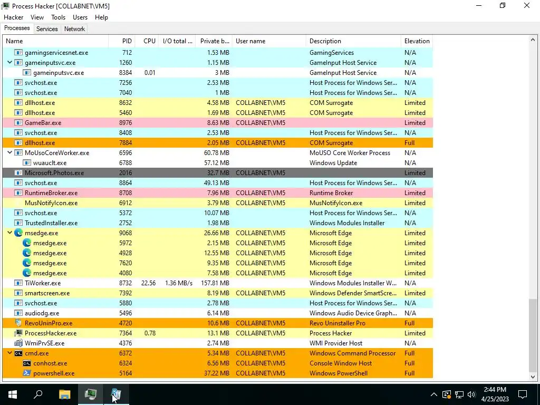Screen dimensions: 540x405
Task: Sort by the PID column header
Action: pos(122,41)
